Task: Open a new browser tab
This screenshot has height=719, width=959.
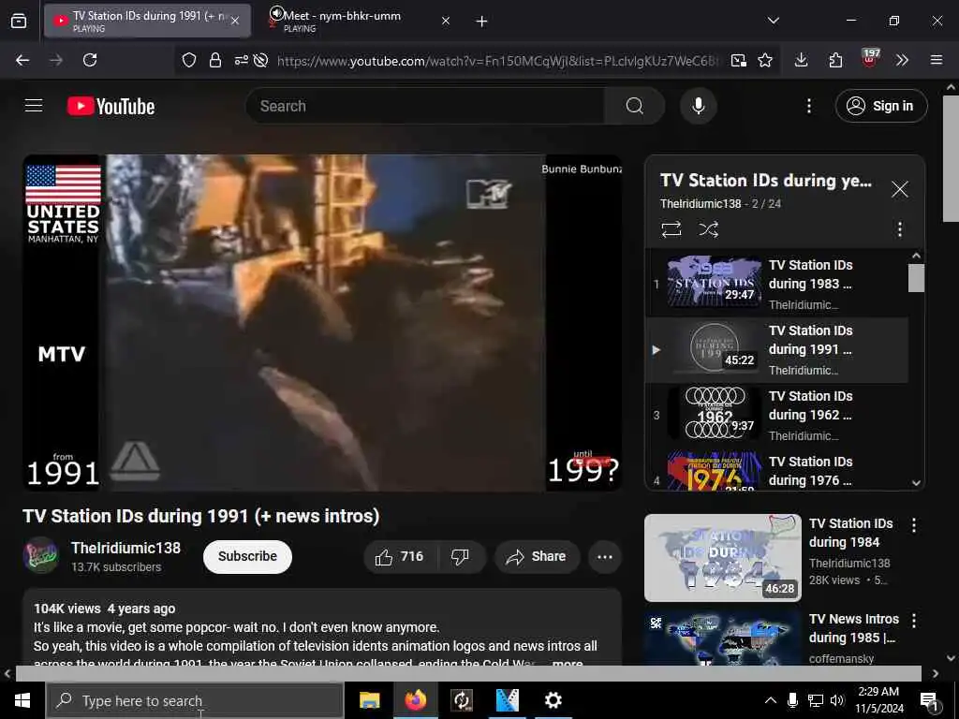Action: pyautogui.click(x=482, y=22)
